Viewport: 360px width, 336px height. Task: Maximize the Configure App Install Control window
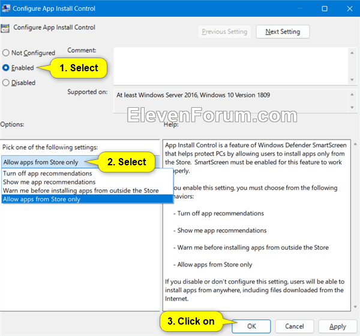(325, 9)
